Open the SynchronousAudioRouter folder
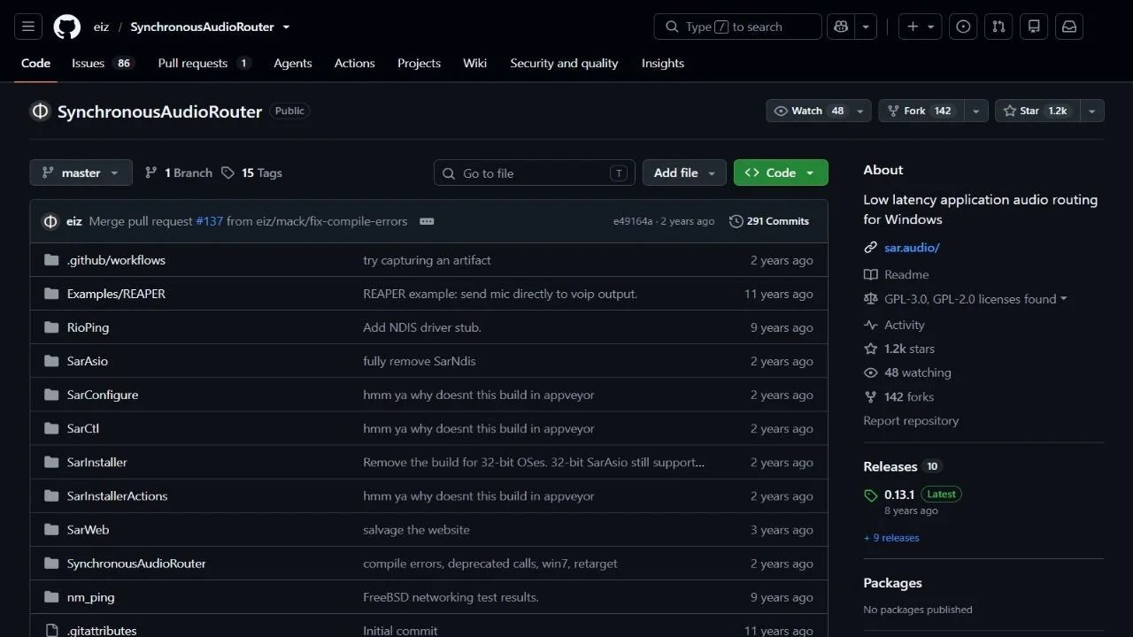The width and height of the screenshot is (1133, 637). click(136, 563)
